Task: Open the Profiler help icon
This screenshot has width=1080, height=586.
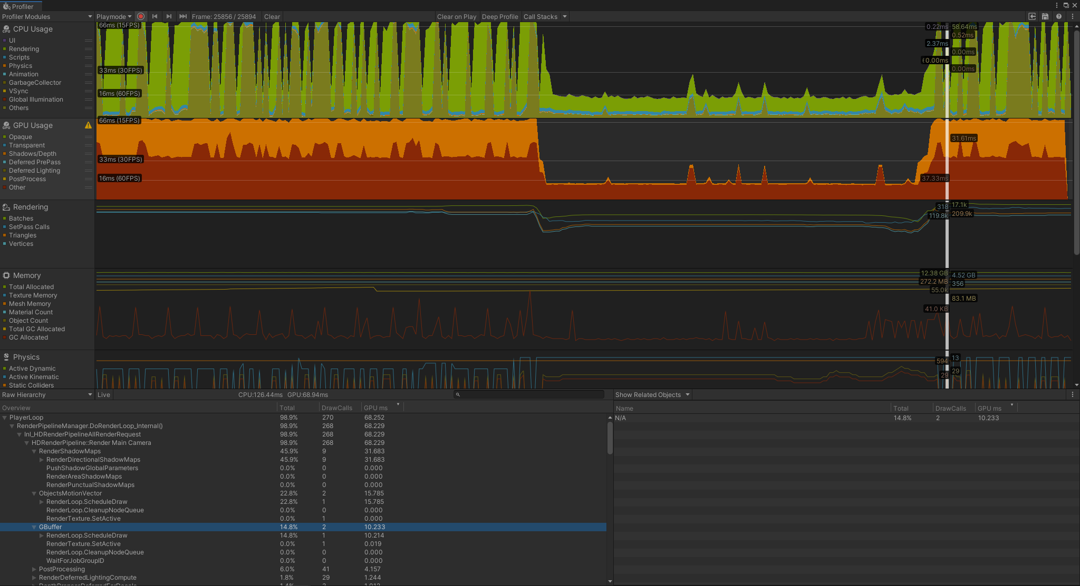Action: pos(1058,16)
